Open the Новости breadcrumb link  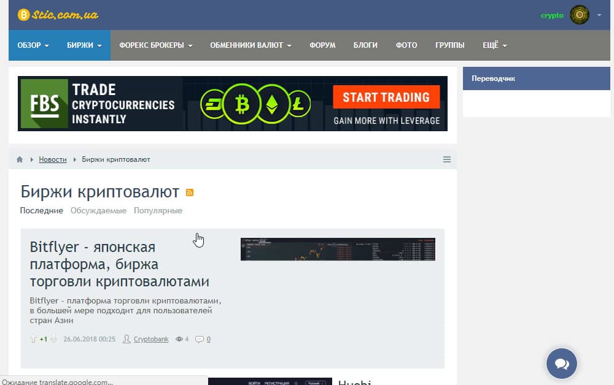pyautogui.click(x=52, y=159)
